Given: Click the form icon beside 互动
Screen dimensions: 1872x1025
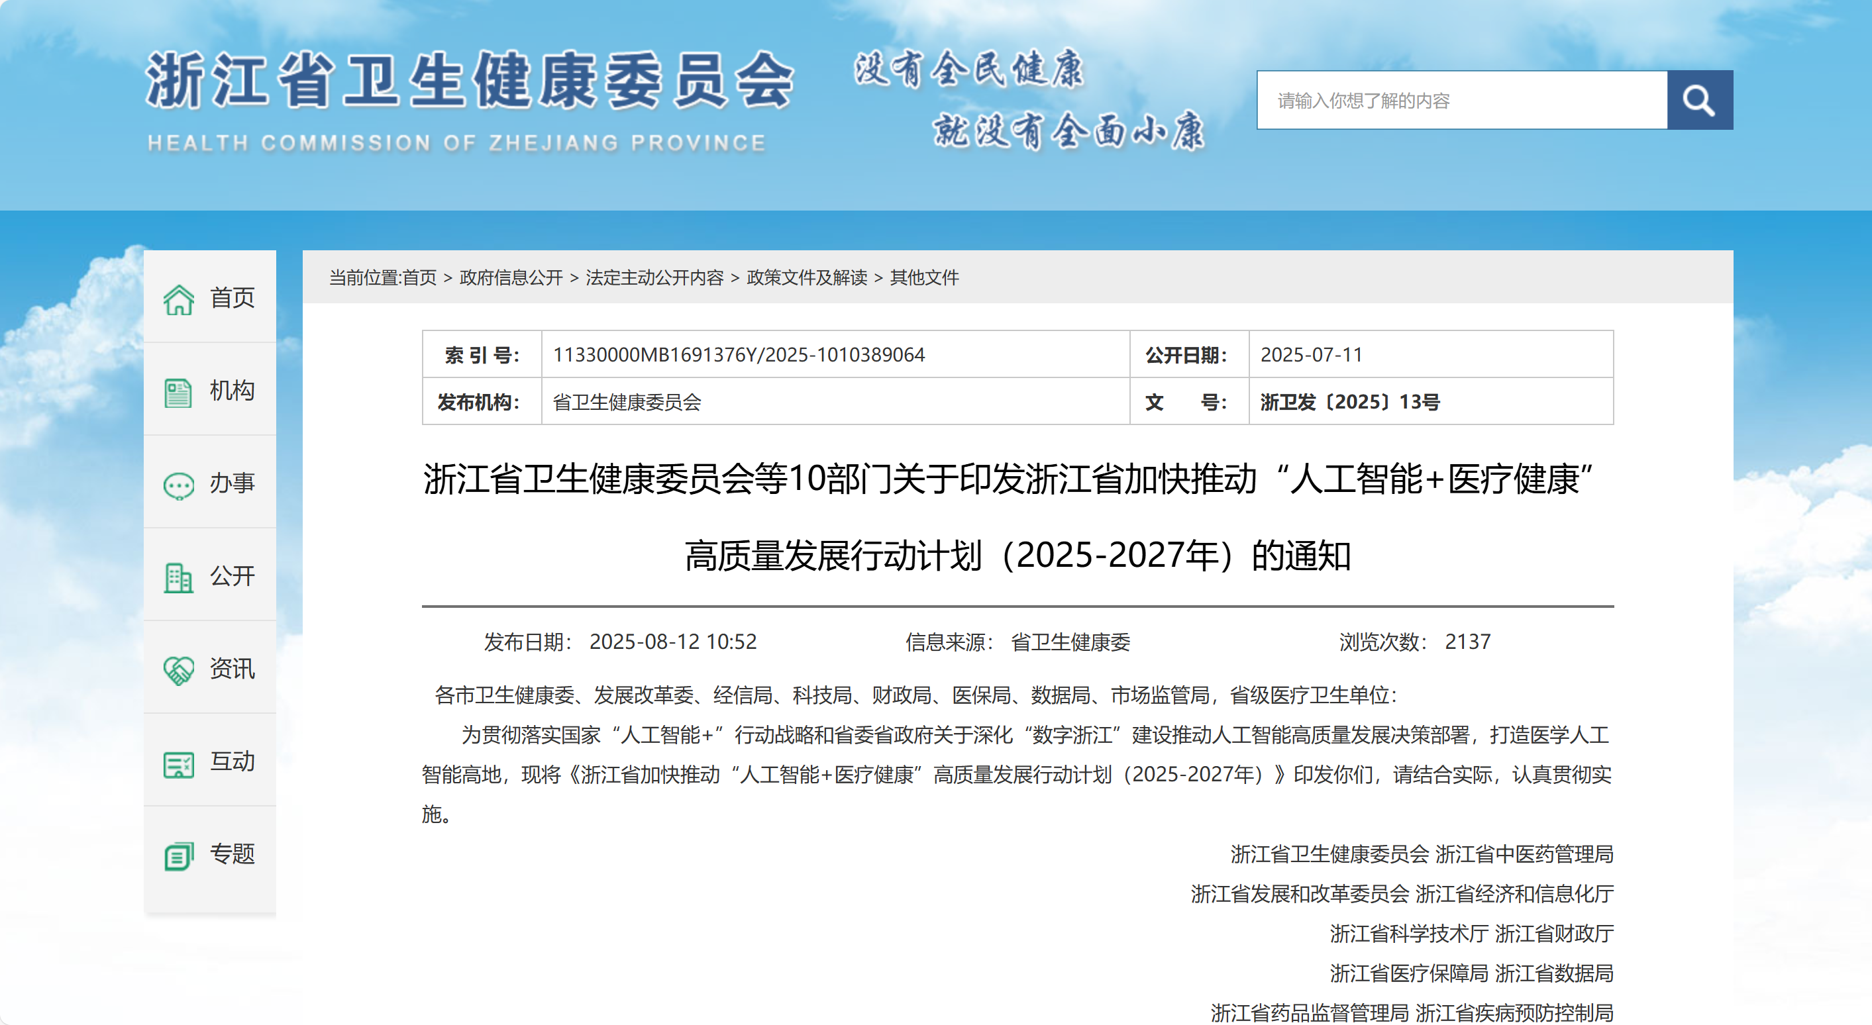Looking at the screenshot, I should click(179, 764).
